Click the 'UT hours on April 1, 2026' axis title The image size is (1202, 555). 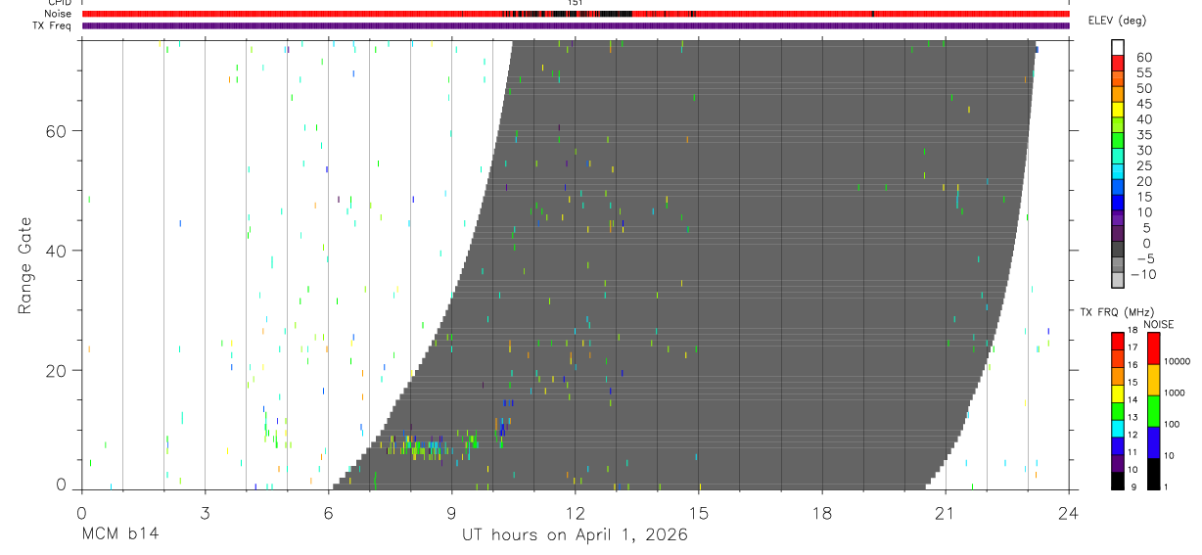pyautogui.click(x=575, y=535)
